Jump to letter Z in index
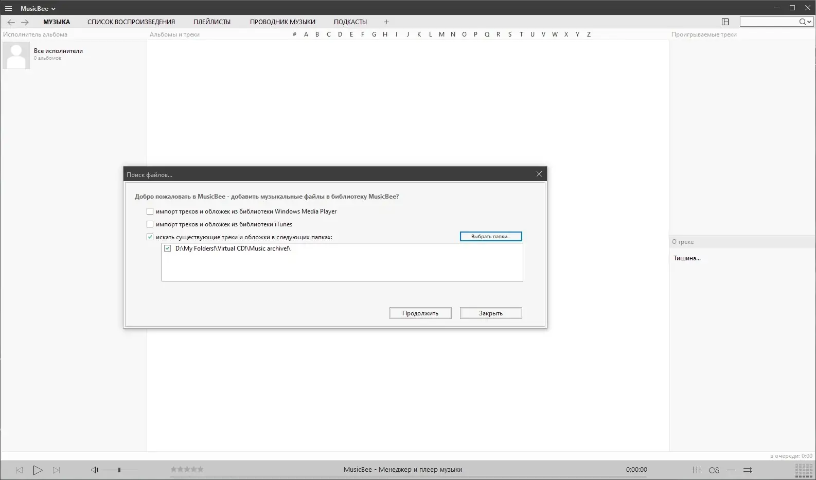The image size is (816, 480). pos(589,34)
